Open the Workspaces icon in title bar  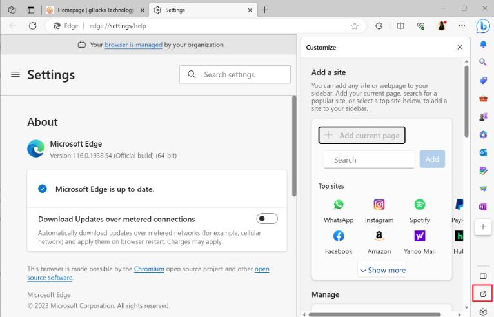(12, 10)
